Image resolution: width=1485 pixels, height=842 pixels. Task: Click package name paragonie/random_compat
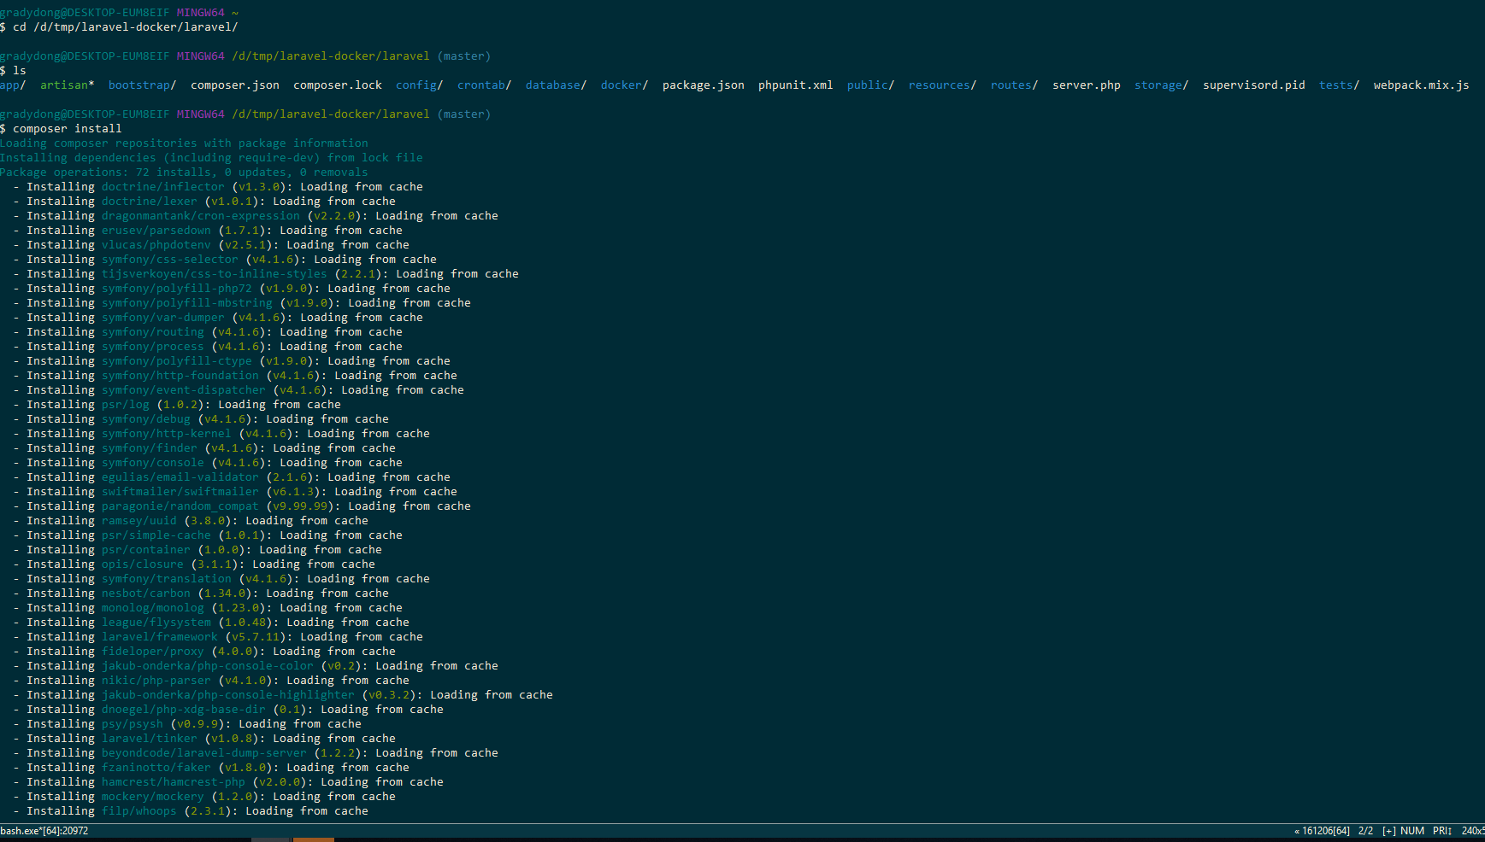pos(180,506)
